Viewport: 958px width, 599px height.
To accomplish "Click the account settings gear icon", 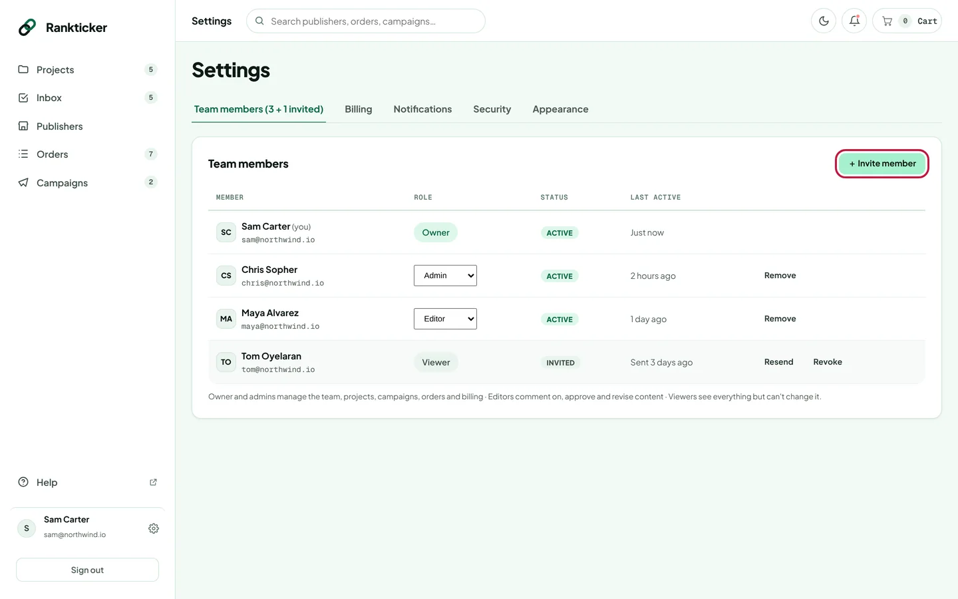I will [x=154, y=528].
